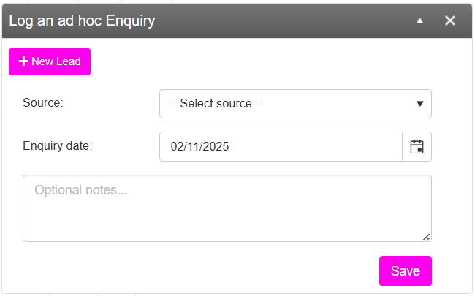
Task: Click the New Lead label text
Action: click(x=56, y=61)
